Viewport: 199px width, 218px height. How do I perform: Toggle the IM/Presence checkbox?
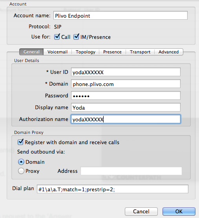76,37
